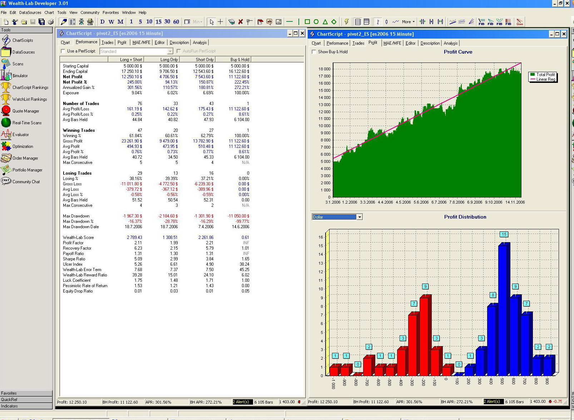Screen dimensions: 574x420
Task: Select the horizontal line drawing tool
Action: pyautogui.click(x=290, y=22)
